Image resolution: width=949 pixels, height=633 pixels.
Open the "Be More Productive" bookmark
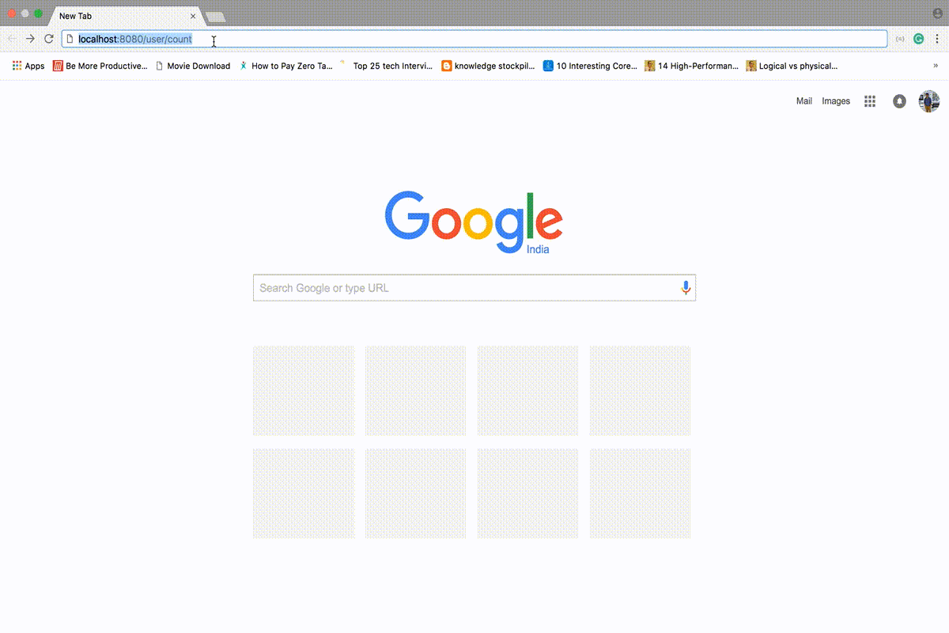pyautogui.click(x=100, y=66)
